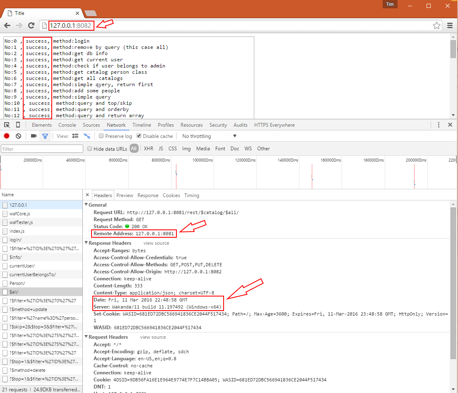Activate the inspect element picker icon
This screenshot has width=458, height=393.
pos(7,125)
